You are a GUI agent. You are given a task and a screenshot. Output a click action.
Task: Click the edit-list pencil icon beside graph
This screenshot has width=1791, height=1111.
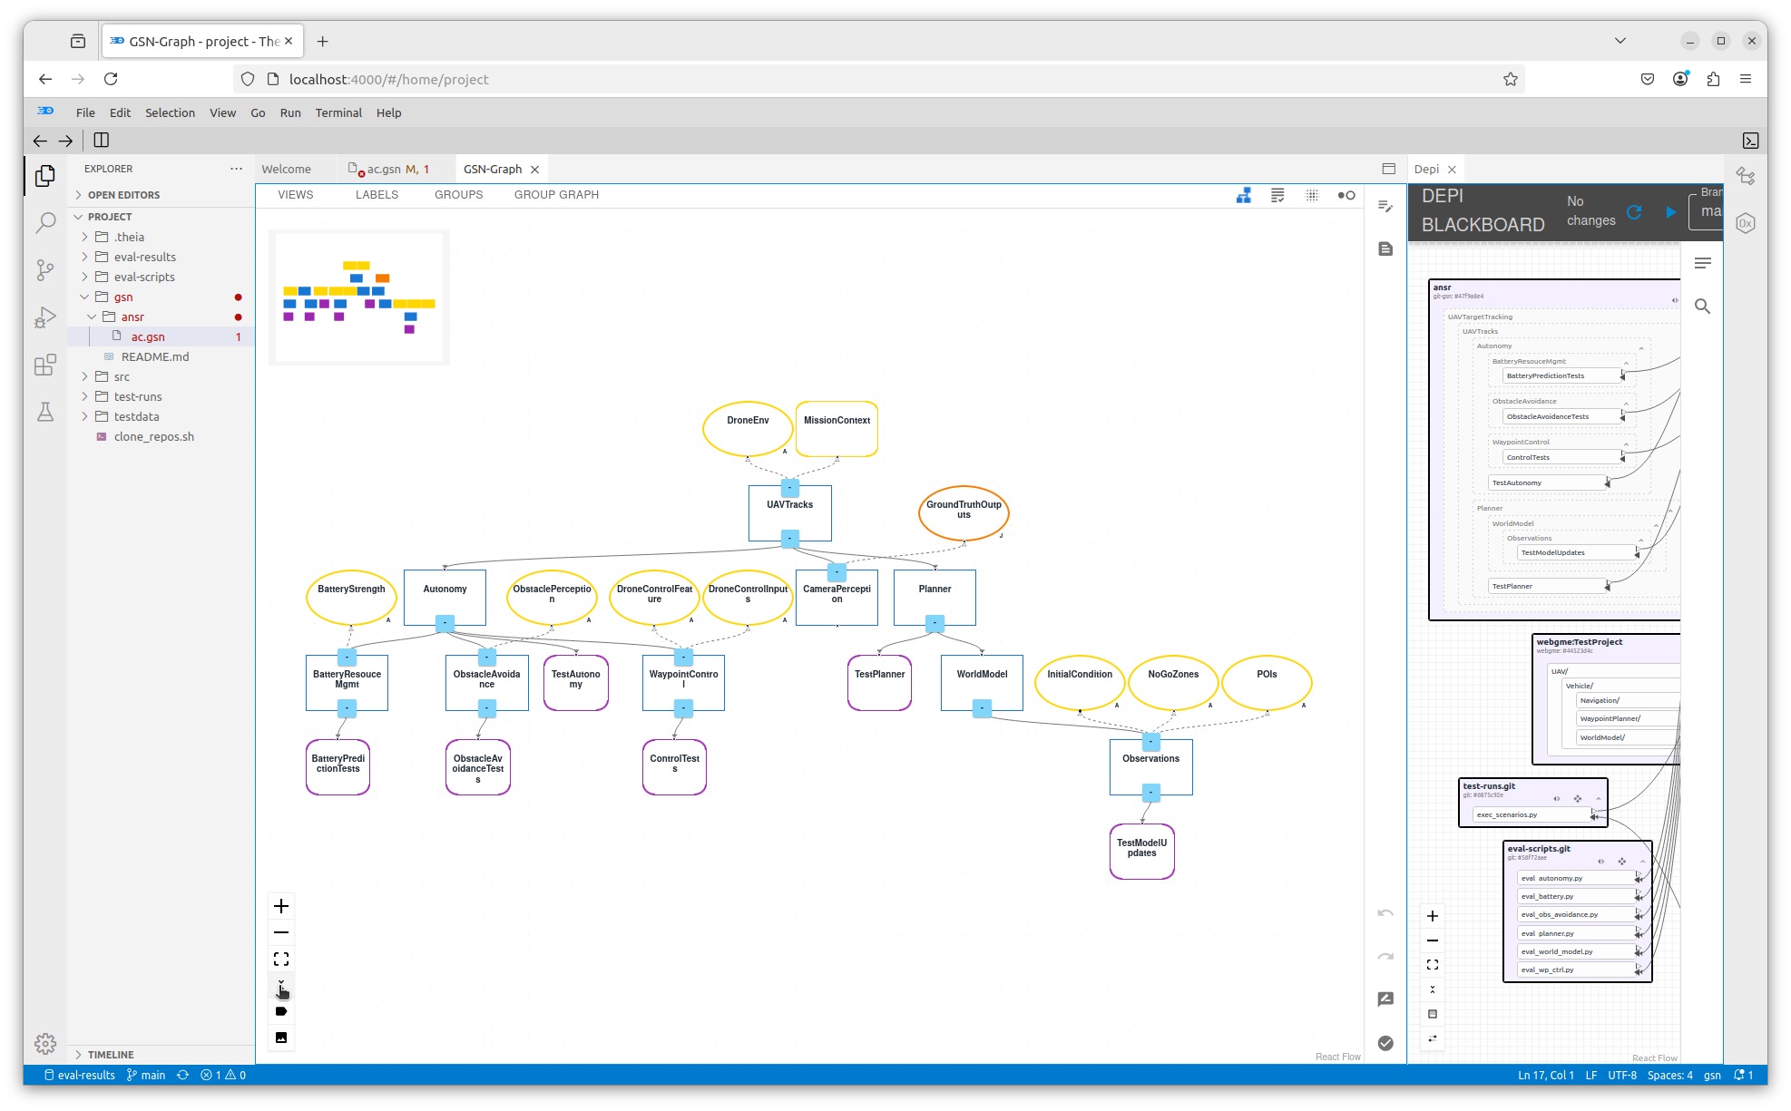pyautogui.click(x=1385, y=207)
